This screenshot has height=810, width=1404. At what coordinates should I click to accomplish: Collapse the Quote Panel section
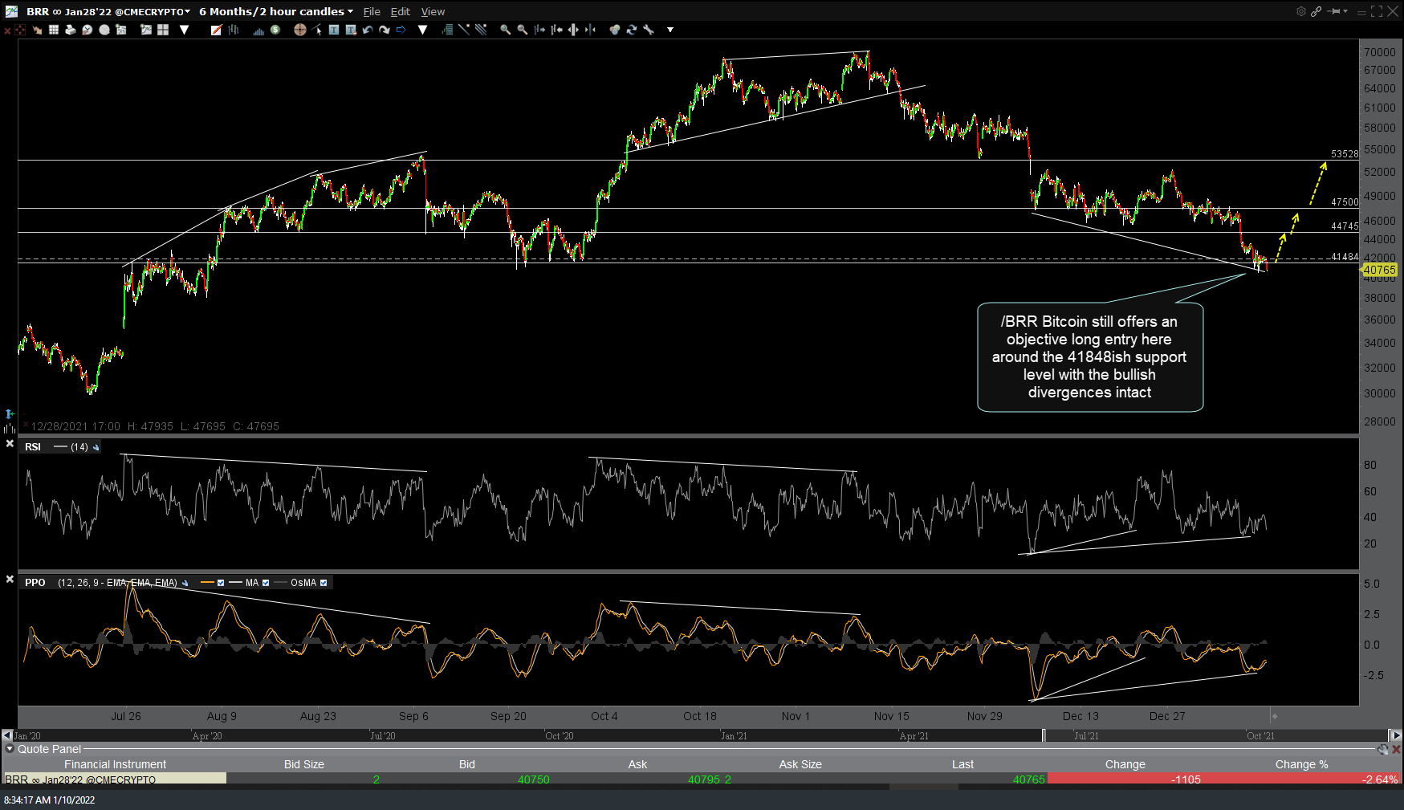coord(10,749)
